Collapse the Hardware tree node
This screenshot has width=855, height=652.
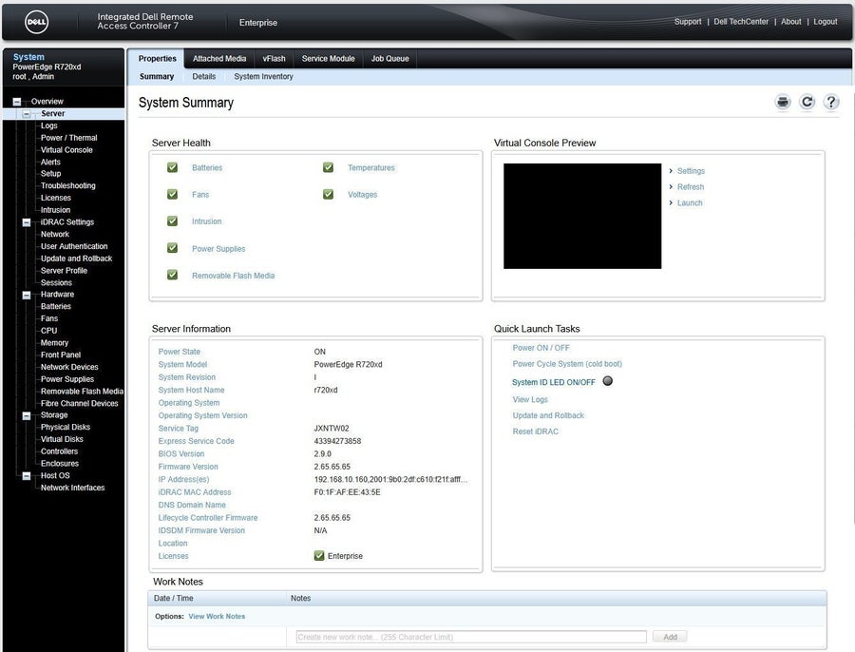27,296
